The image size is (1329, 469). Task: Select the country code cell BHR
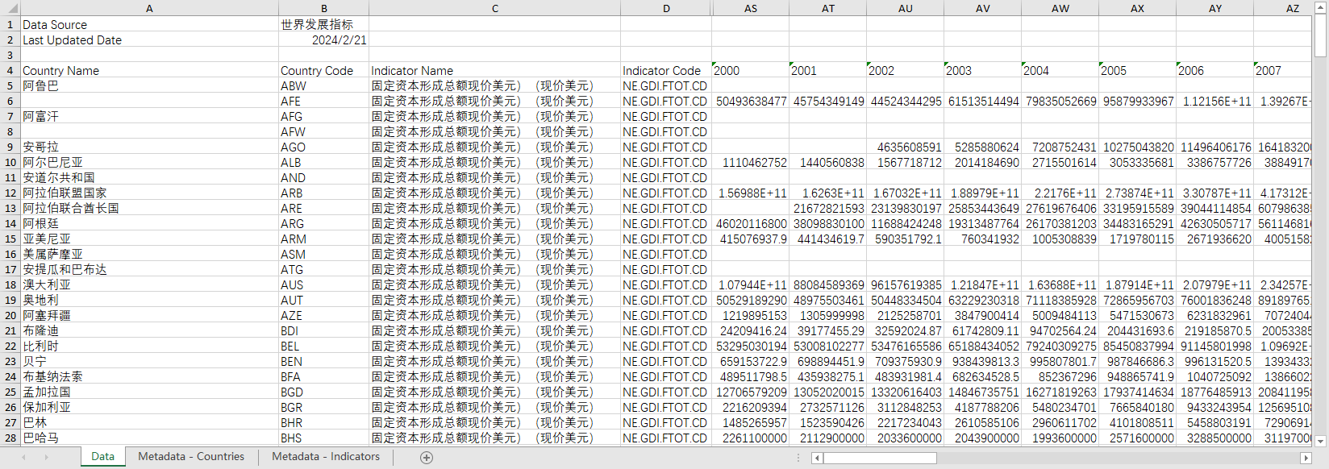tap(323, 422)
